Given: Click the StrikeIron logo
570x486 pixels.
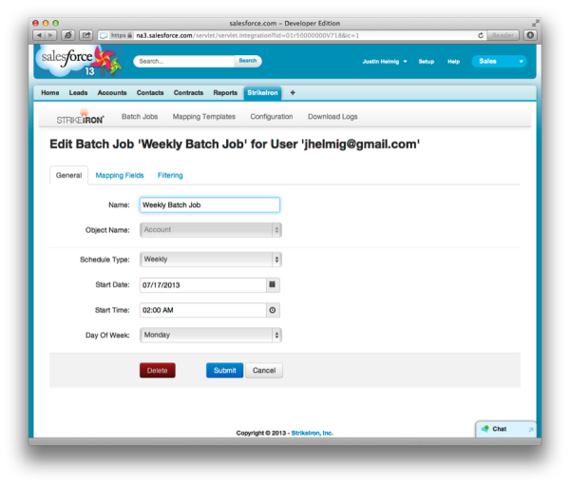Looking at the screenshot, I should pyautogui.click(x=81, y=117).
